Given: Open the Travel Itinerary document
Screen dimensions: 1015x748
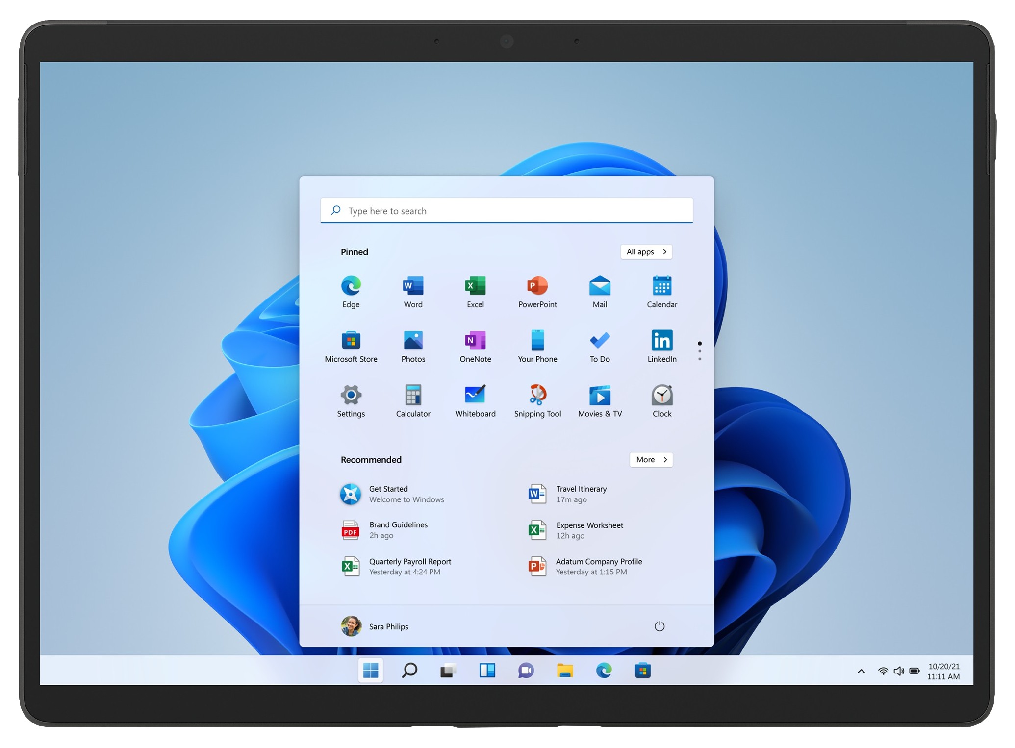Looking at the screenshot, I should (x=581, y=494).
